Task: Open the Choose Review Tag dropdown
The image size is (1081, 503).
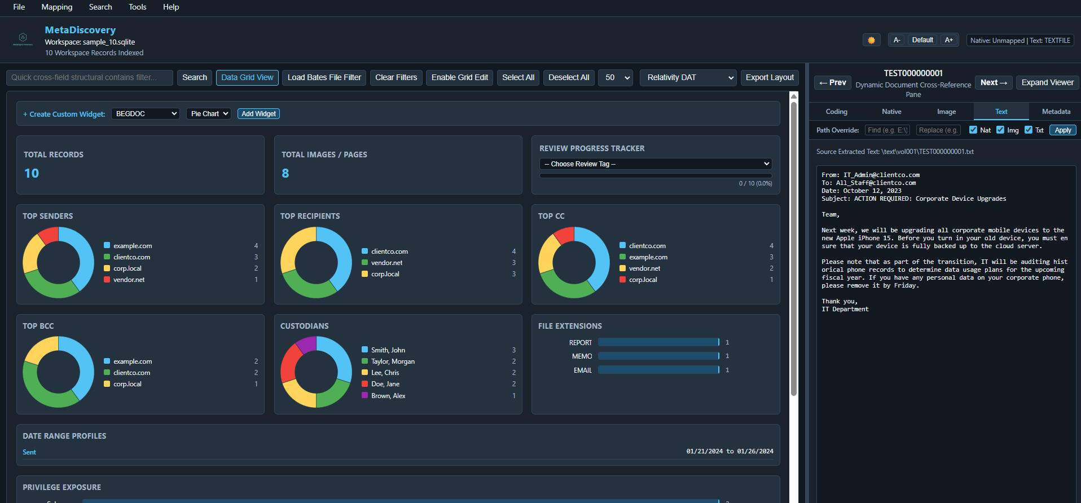Action: (656, 164)
